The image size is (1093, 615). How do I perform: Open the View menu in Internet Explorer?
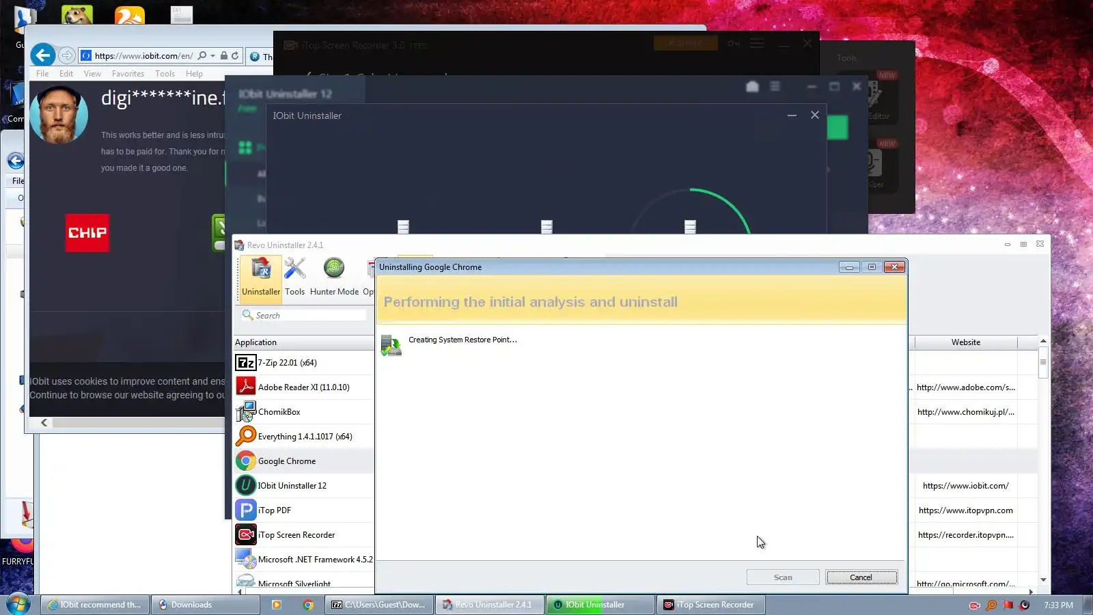click(92, 74)
